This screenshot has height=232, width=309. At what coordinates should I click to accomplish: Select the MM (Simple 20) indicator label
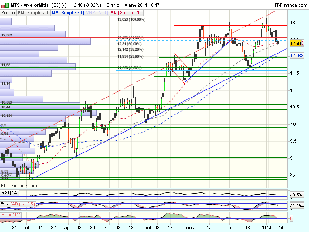pos(126,13)
